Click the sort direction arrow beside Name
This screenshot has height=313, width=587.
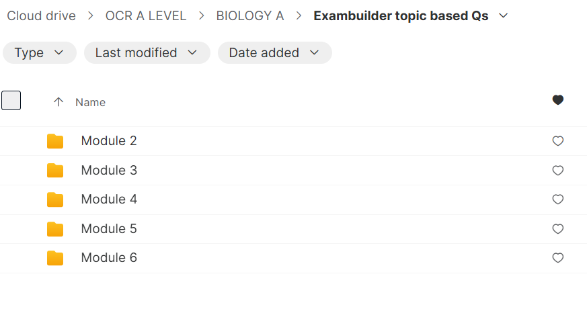58,102
